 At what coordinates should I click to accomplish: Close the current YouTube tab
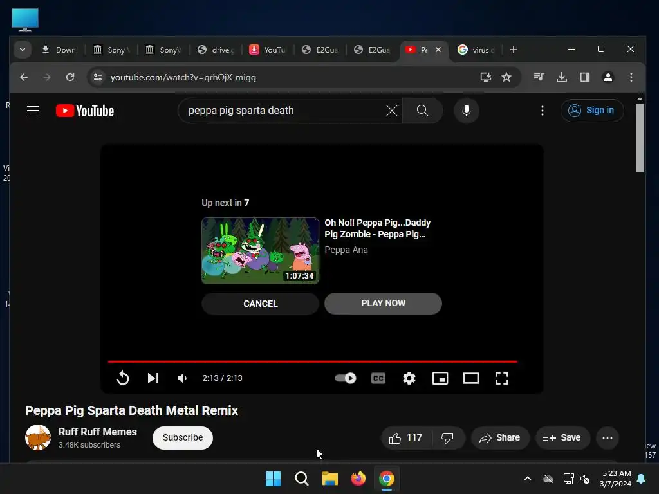tap(438, 50)
